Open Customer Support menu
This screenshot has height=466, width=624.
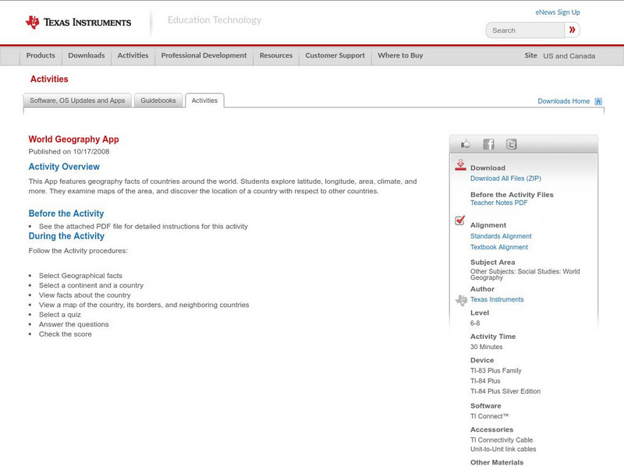point(335,55)
